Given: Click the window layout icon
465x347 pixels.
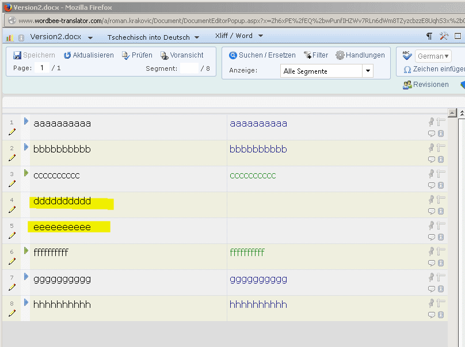Looking at the screenshot, I should coord(458,36).
